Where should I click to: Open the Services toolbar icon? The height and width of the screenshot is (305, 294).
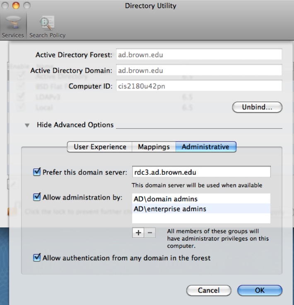click(13, 27)
